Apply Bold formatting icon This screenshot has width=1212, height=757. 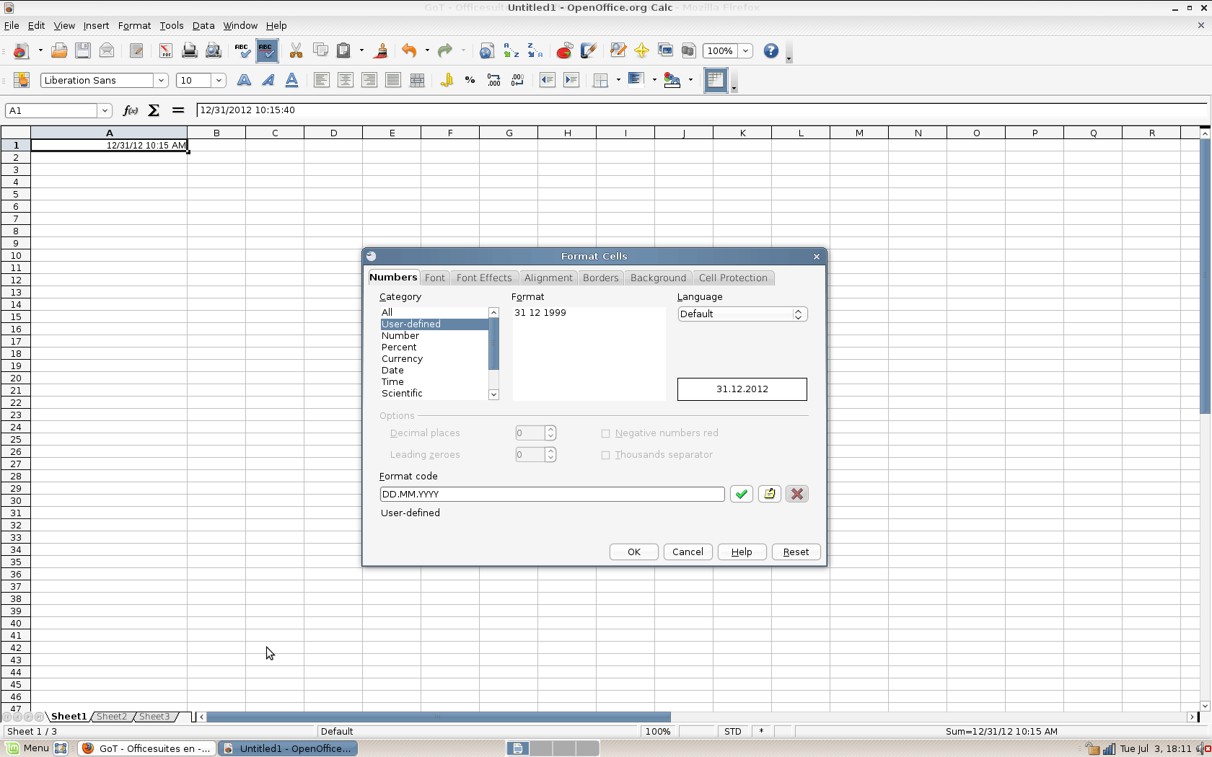[x=244, y=80]
